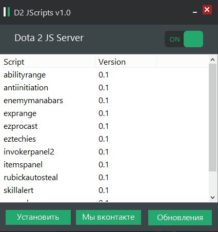The image size is (218, 232).
Task: Click version 0.1 of skillalert
Action: click(x=104, y=190)
